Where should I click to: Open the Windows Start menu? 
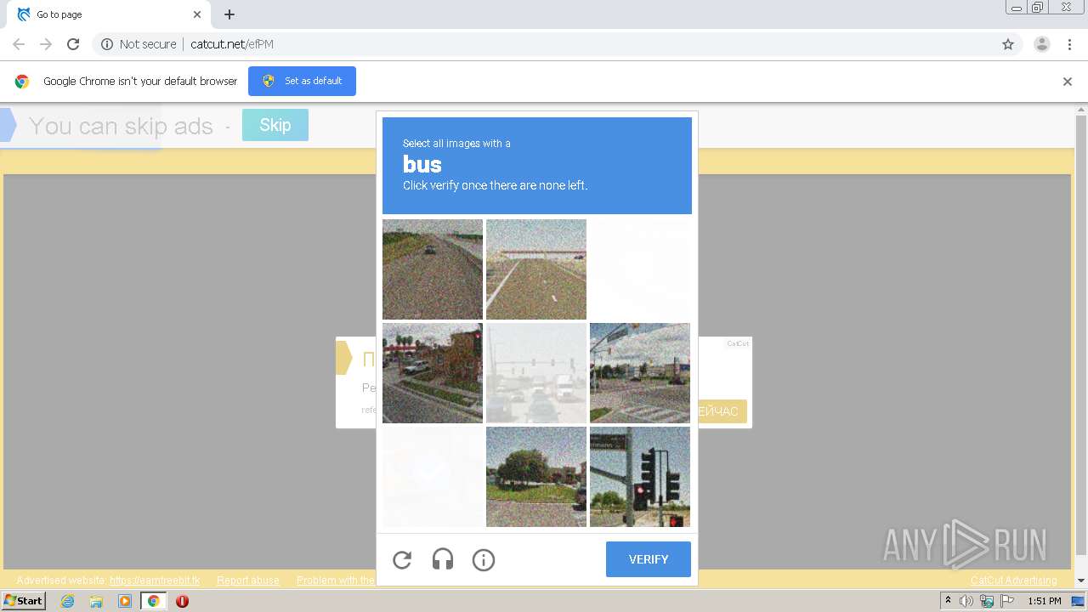pyautogui.click(x=23, y=601)
